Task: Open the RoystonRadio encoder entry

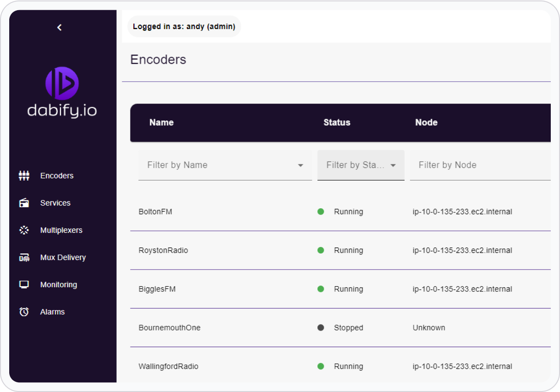Action: tap(163, 250)
